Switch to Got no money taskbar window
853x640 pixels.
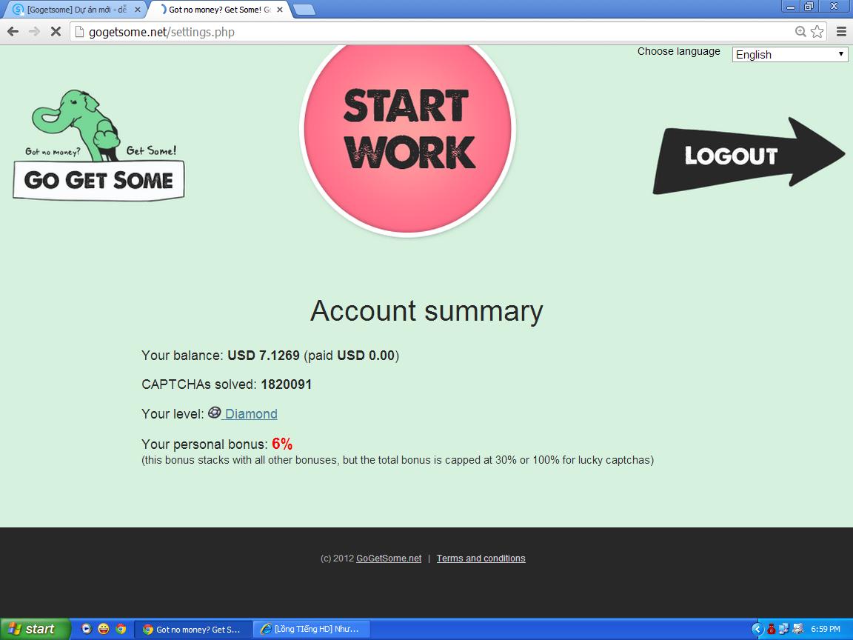pos(193,629)
